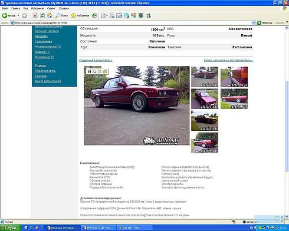Screen dimensions: 289x231
Task: Open the History clock icon
Action: 94,15
